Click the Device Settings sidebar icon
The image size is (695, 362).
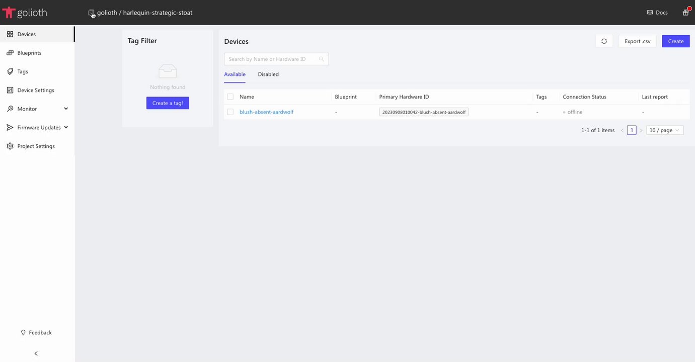[10, 90]
